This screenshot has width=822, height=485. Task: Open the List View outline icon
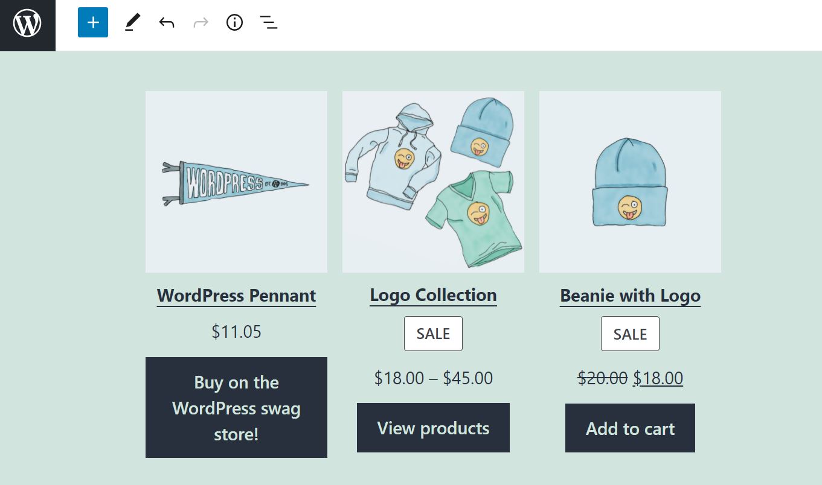[268, 22]
